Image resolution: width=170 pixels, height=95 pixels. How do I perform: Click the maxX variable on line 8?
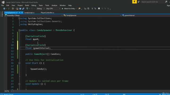35,39
